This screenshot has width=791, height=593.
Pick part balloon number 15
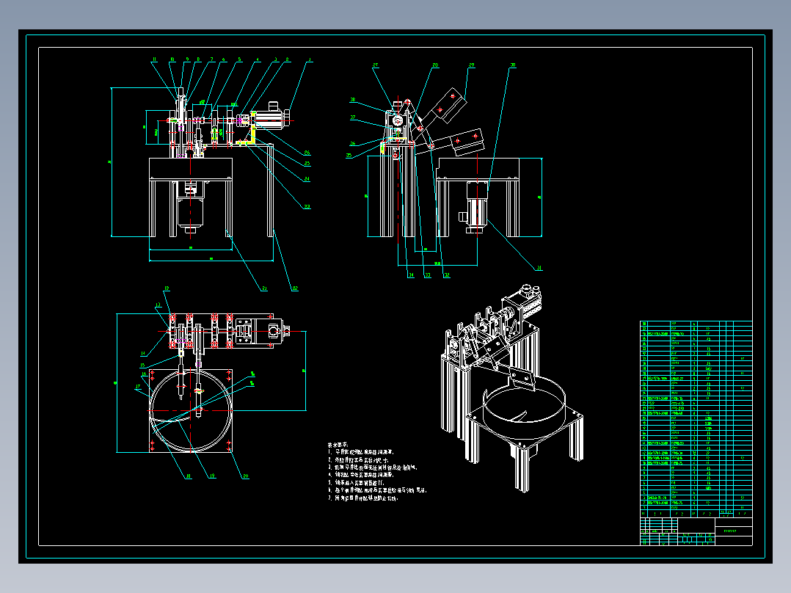143,365
